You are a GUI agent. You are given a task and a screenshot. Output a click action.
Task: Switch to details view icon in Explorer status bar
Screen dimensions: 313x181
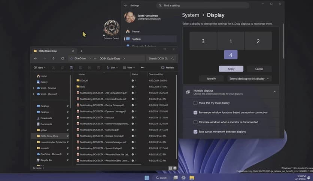pos(170,168)
